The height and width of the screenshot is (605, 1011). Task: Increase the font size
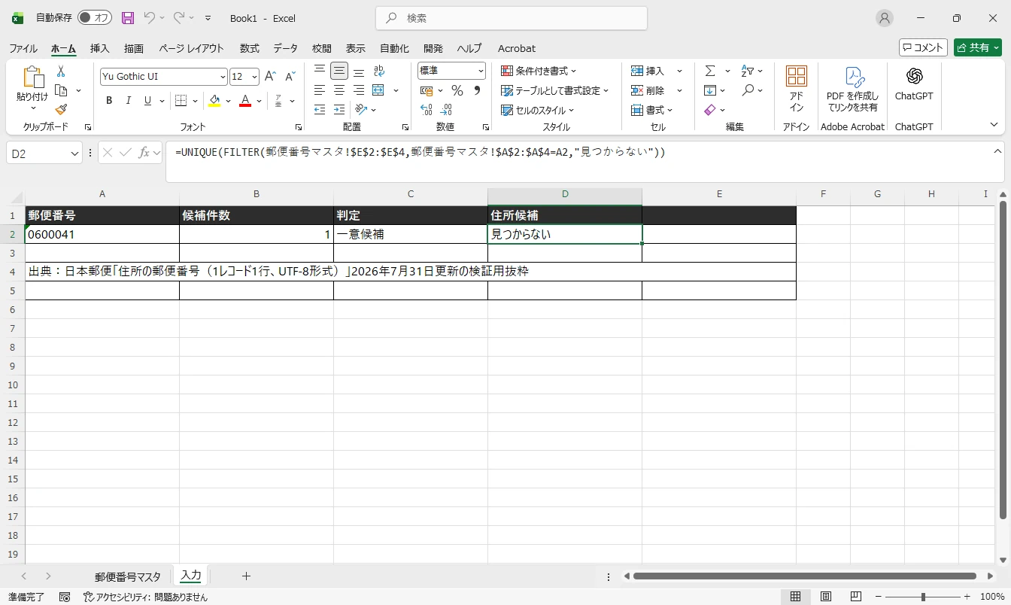tap(270, 77)
